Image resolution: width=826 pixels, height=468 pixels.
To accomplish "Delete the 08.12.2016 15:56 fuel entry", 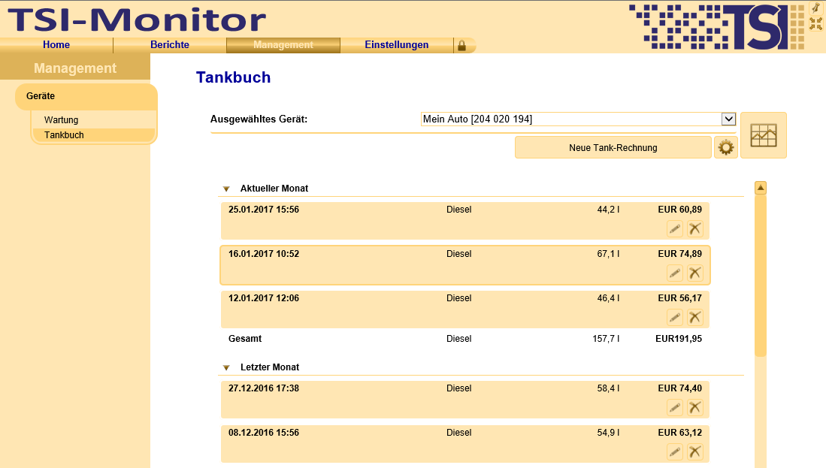I will (695, 451).
